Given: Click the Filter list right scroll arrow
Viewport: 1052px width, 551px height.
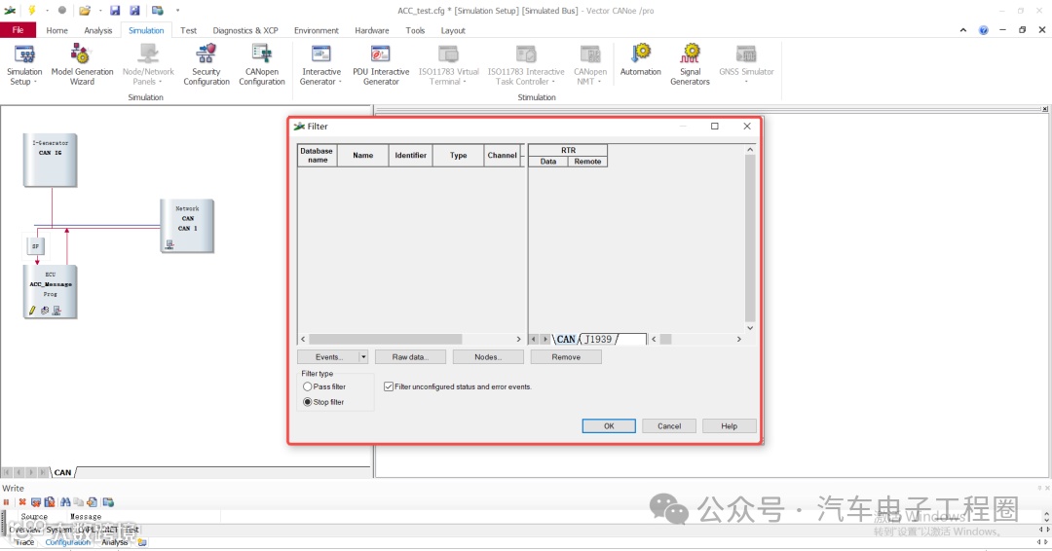Looking at the screenshot, I should [518, 339].
